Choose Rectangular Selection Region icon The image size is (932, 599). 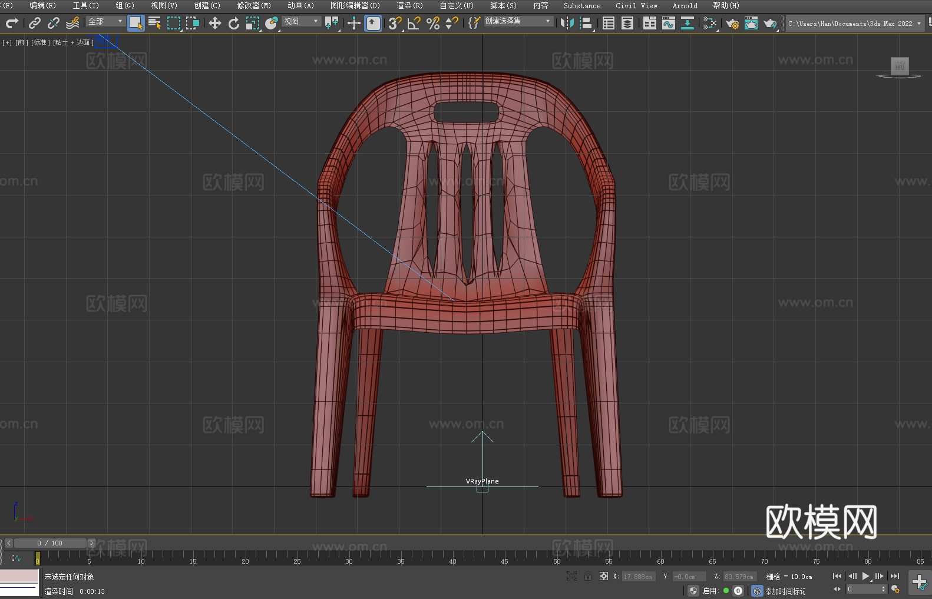pyautogui.click(x=174, y=23)
